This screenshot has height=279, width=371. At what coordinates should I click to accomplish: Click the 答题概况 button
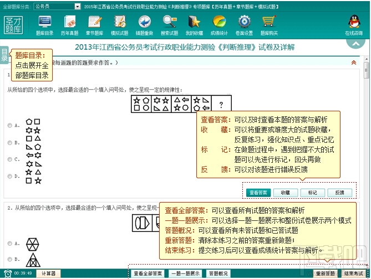point(218,273)
